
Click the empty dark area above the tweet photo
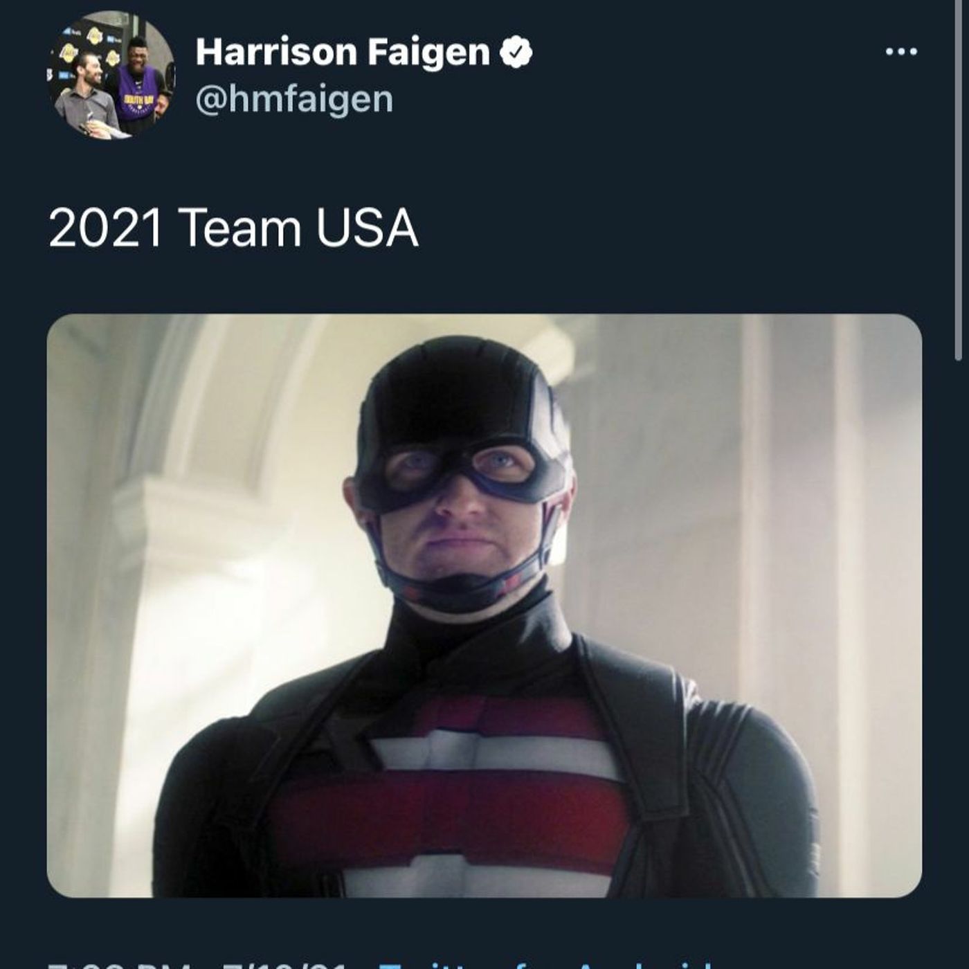click(484, 284)
